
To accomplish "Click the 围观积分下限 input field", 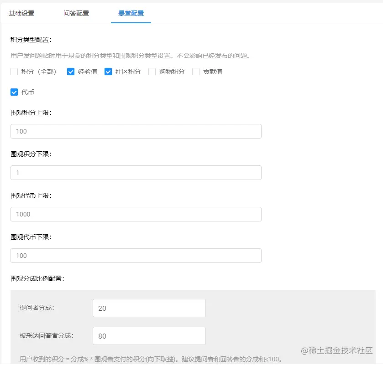I will click(136, 173).
